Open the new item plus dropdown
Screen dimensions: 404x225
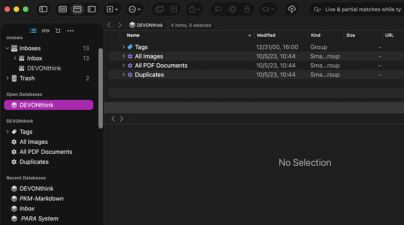click(x=112, y=9)
